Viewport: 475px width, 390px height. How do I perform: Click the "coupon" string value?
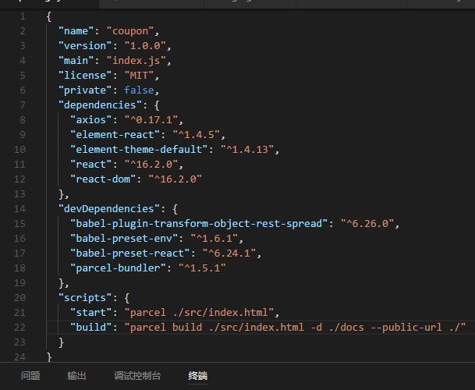coord(130,31)
